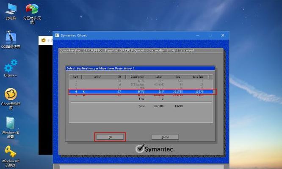The image size is (282, 169).
Task: Select partition 2 EFI System row
Action: click(141, 84)
